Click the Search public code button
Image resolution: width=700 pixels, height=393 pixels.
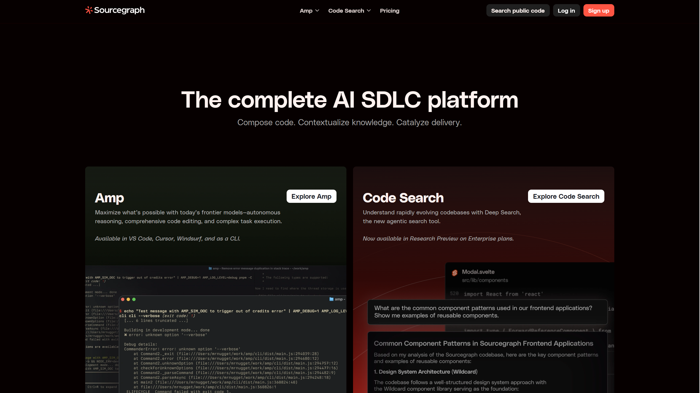518,10
